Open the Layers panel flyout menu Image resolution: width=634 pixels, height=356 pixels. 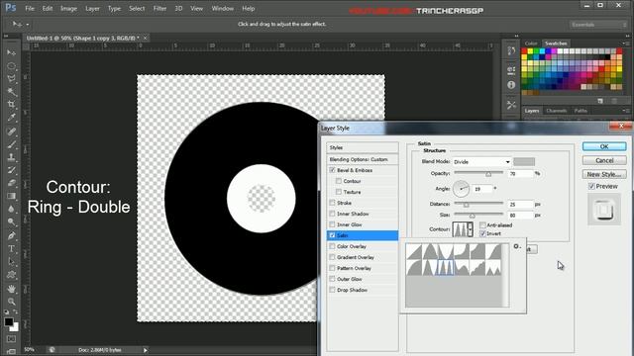pos(625,111)
